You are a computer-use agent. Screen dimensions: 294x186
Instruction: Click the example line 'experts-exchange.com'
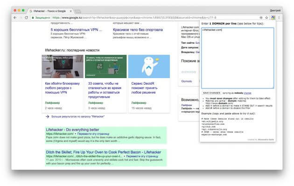pos(214,134)
